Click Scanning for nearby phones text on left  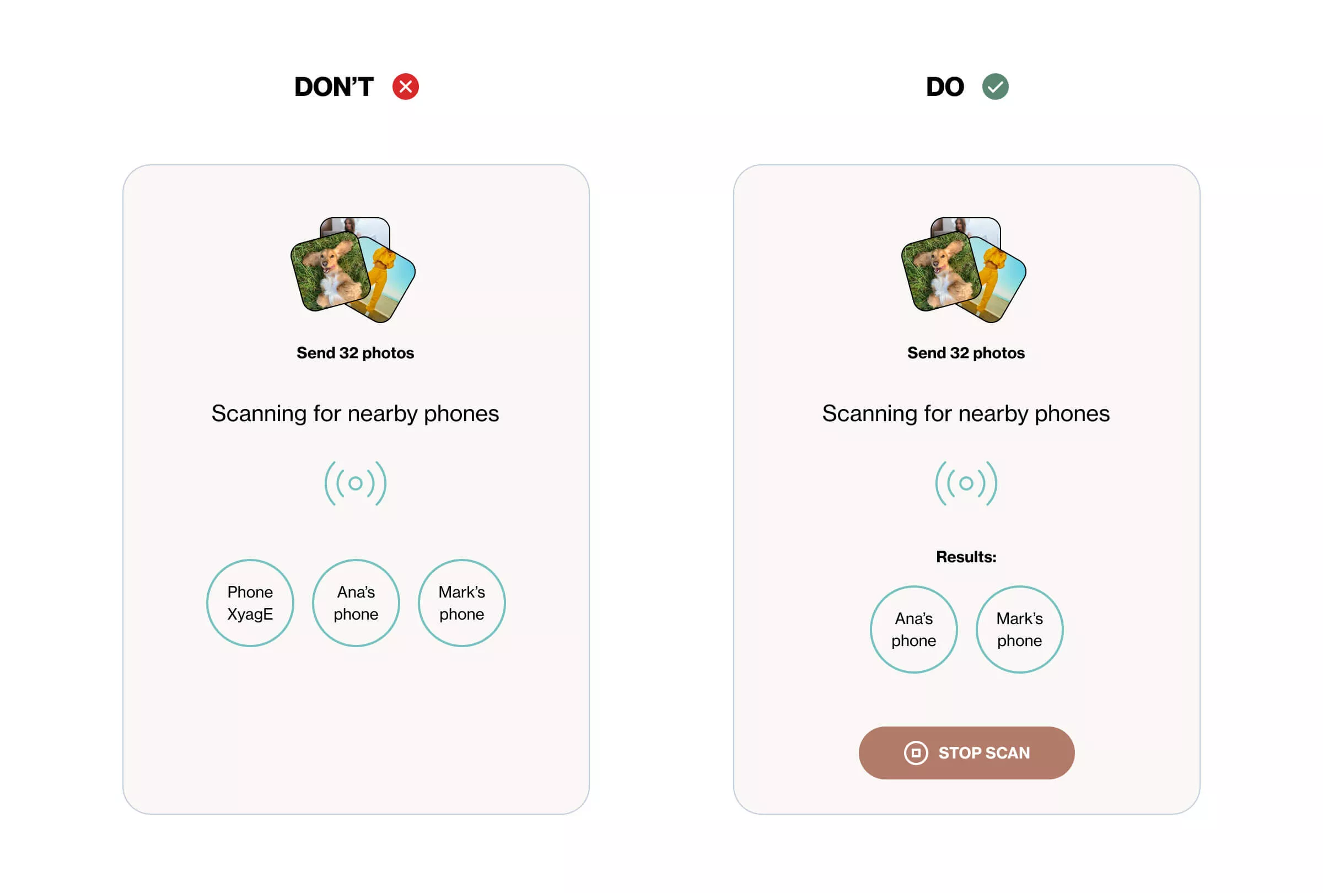point(355,413)
